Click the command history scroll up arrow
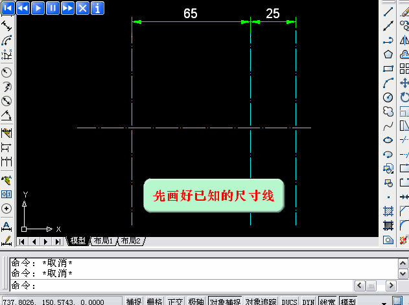The height and width of the screenshot is (305, 409). 403,263
